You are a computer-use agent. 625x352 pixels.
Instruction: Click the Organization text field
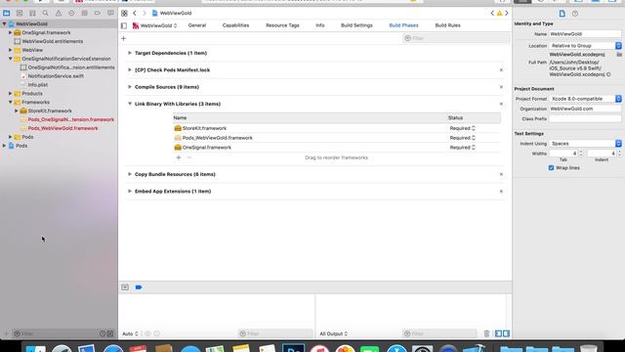[585, 109]
